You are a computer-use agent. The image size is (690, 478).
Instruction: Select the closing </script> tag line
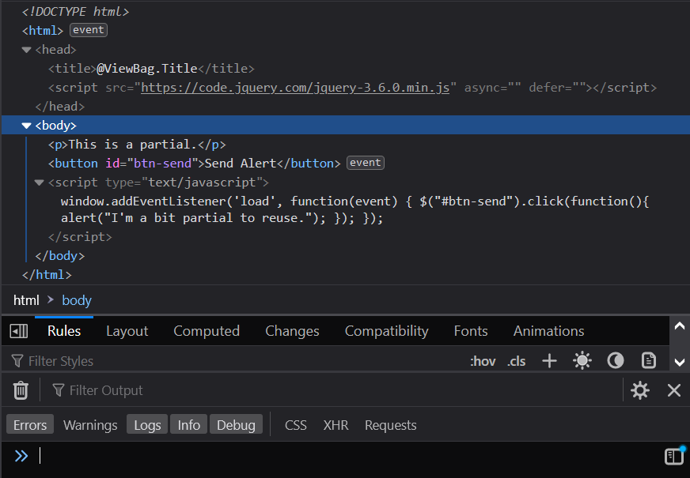tap(80, 237)
